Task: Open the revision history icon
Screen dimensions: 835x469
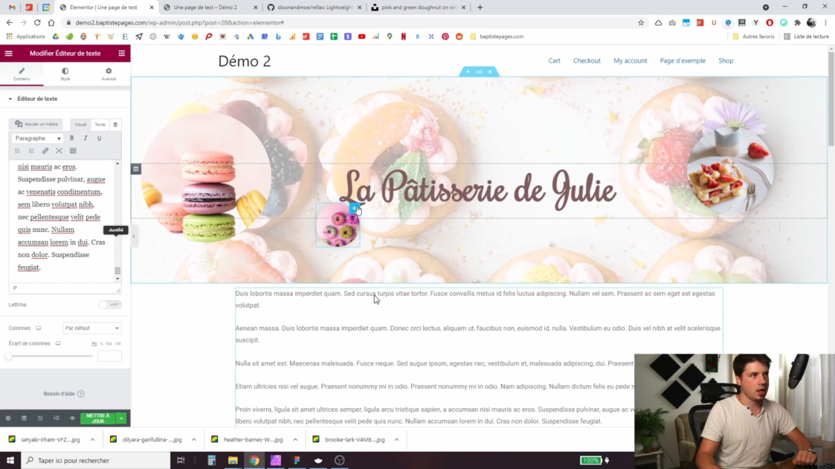Action: (40, 418)
